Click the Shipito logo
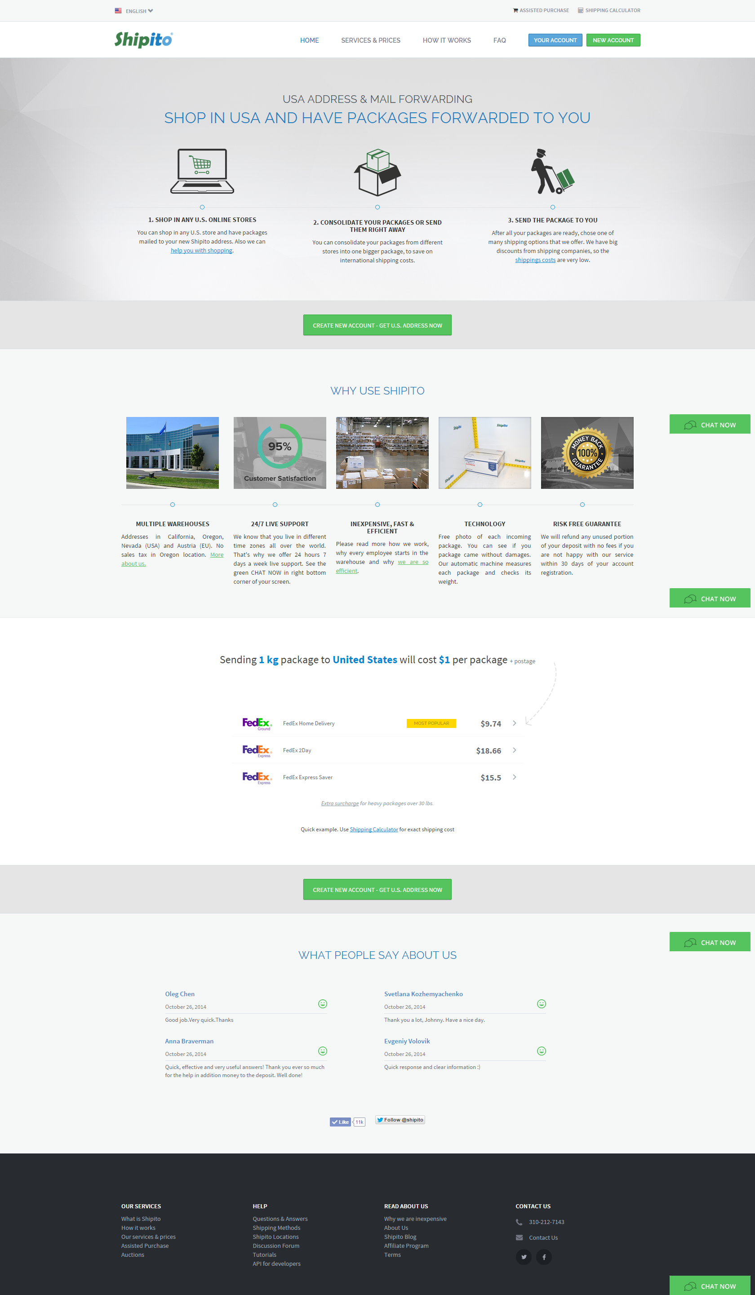 [144, 40]
